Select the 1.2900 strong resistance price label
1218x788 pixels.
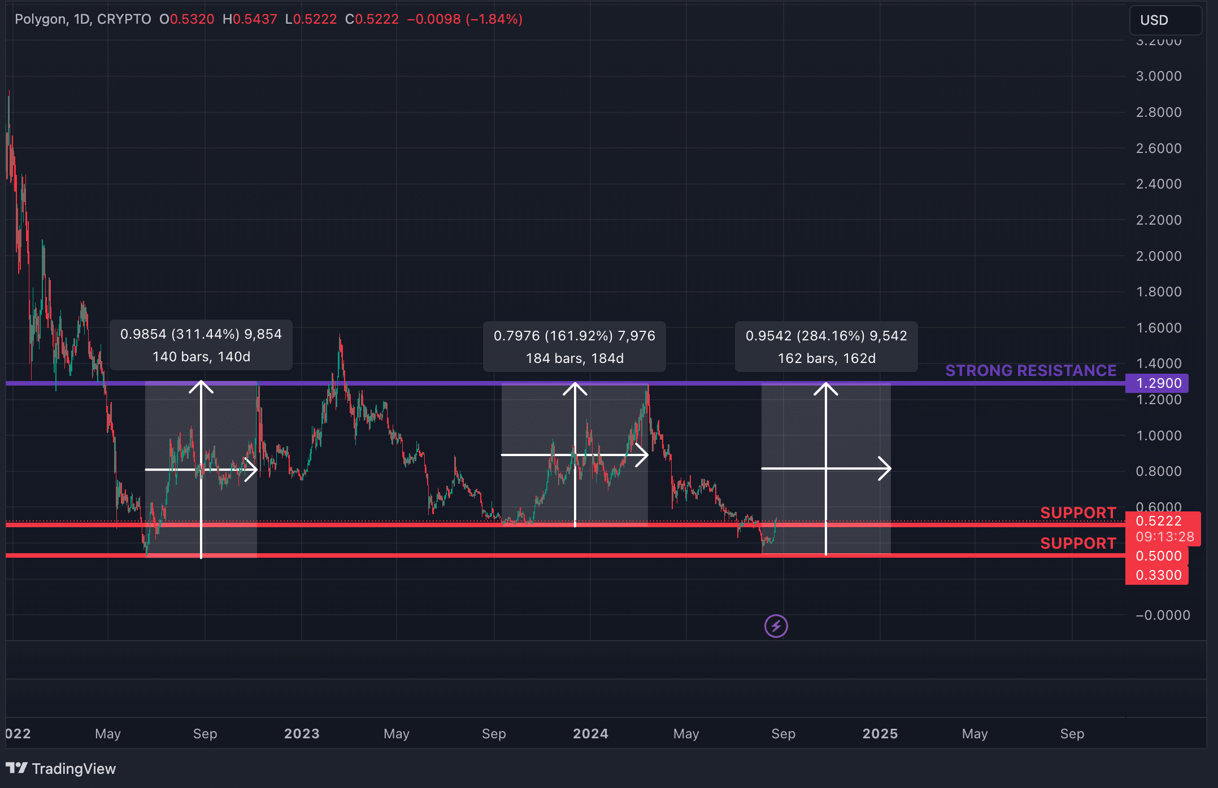click(1156, 383)
